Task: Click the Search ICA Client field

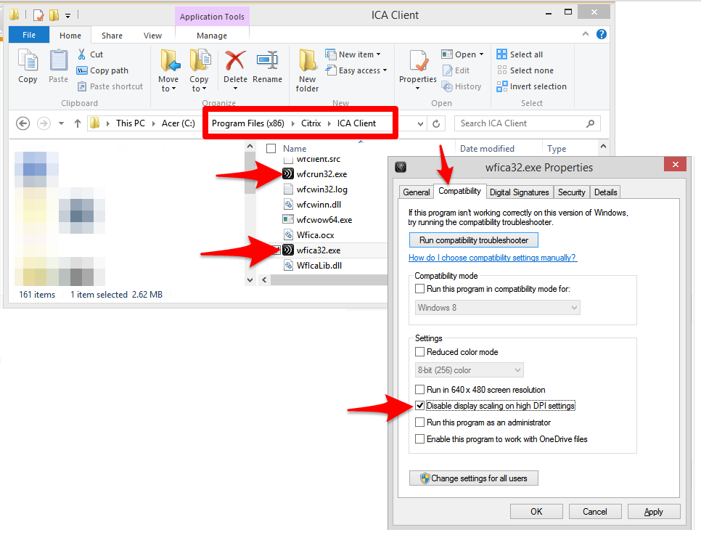Action: tap(520, 123)
